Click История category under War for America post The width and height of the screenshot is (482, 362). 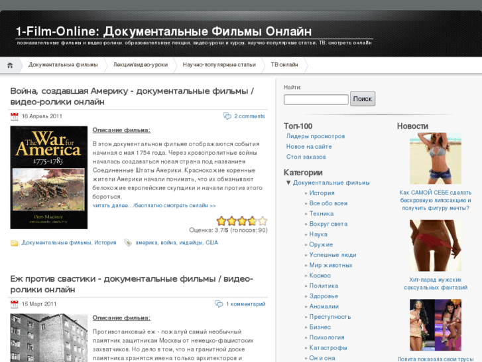click(105, 242)
